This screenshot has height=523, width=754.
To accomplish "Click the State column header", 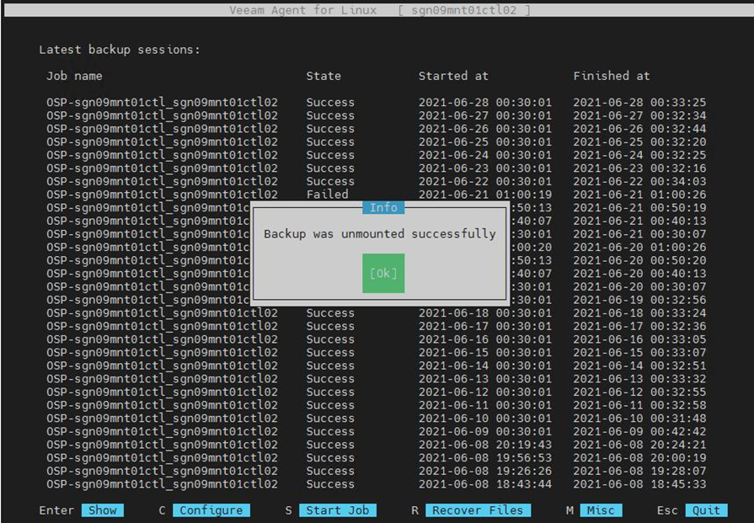I will 324,76.
